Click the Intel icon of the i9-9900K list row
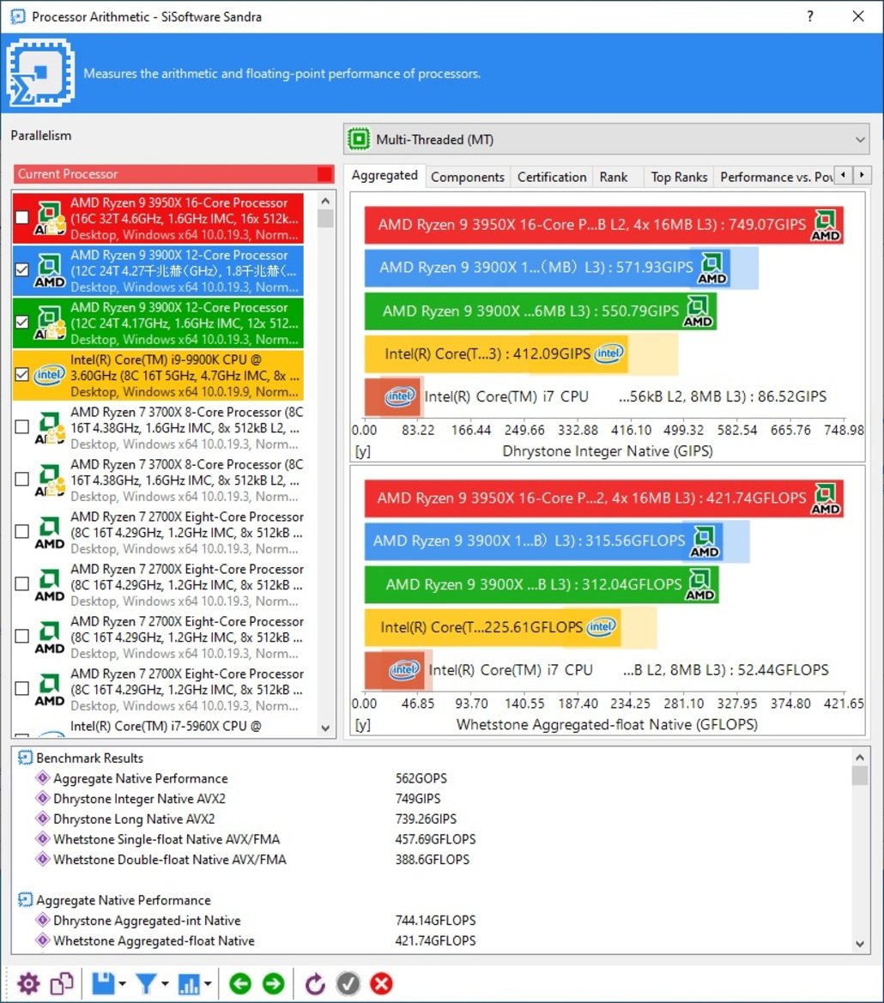 click(x=49, y=375)
